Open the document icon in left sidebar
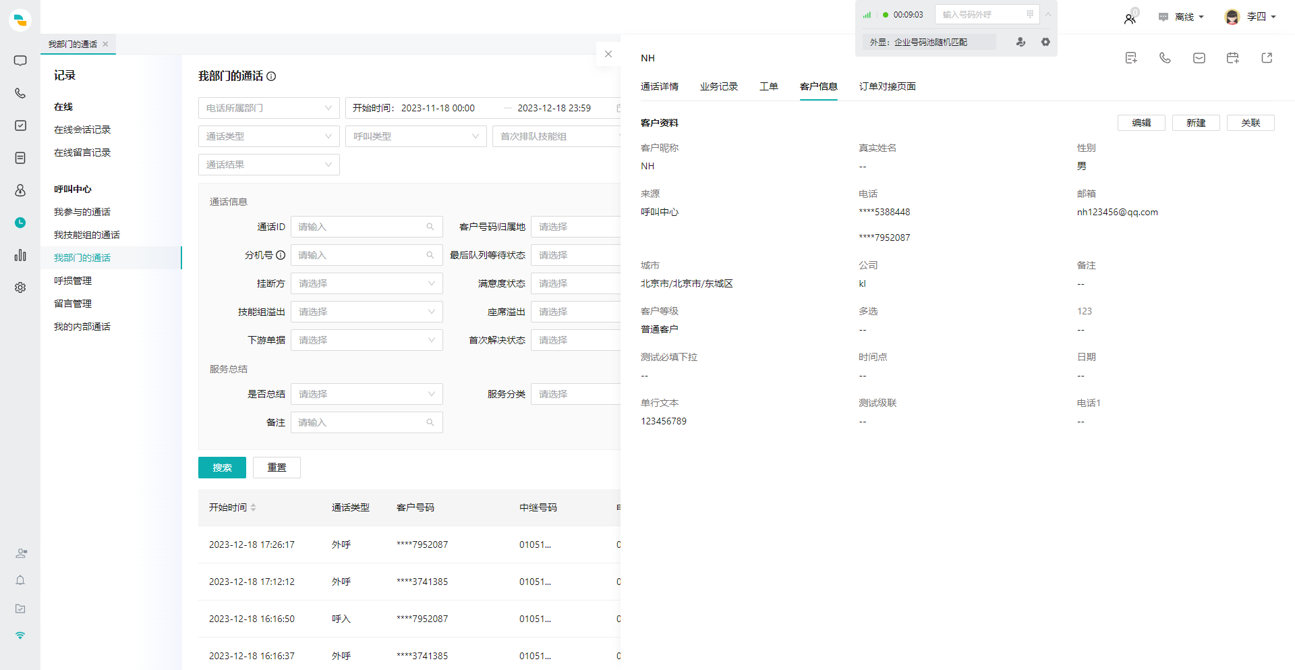 click(20, 158)
